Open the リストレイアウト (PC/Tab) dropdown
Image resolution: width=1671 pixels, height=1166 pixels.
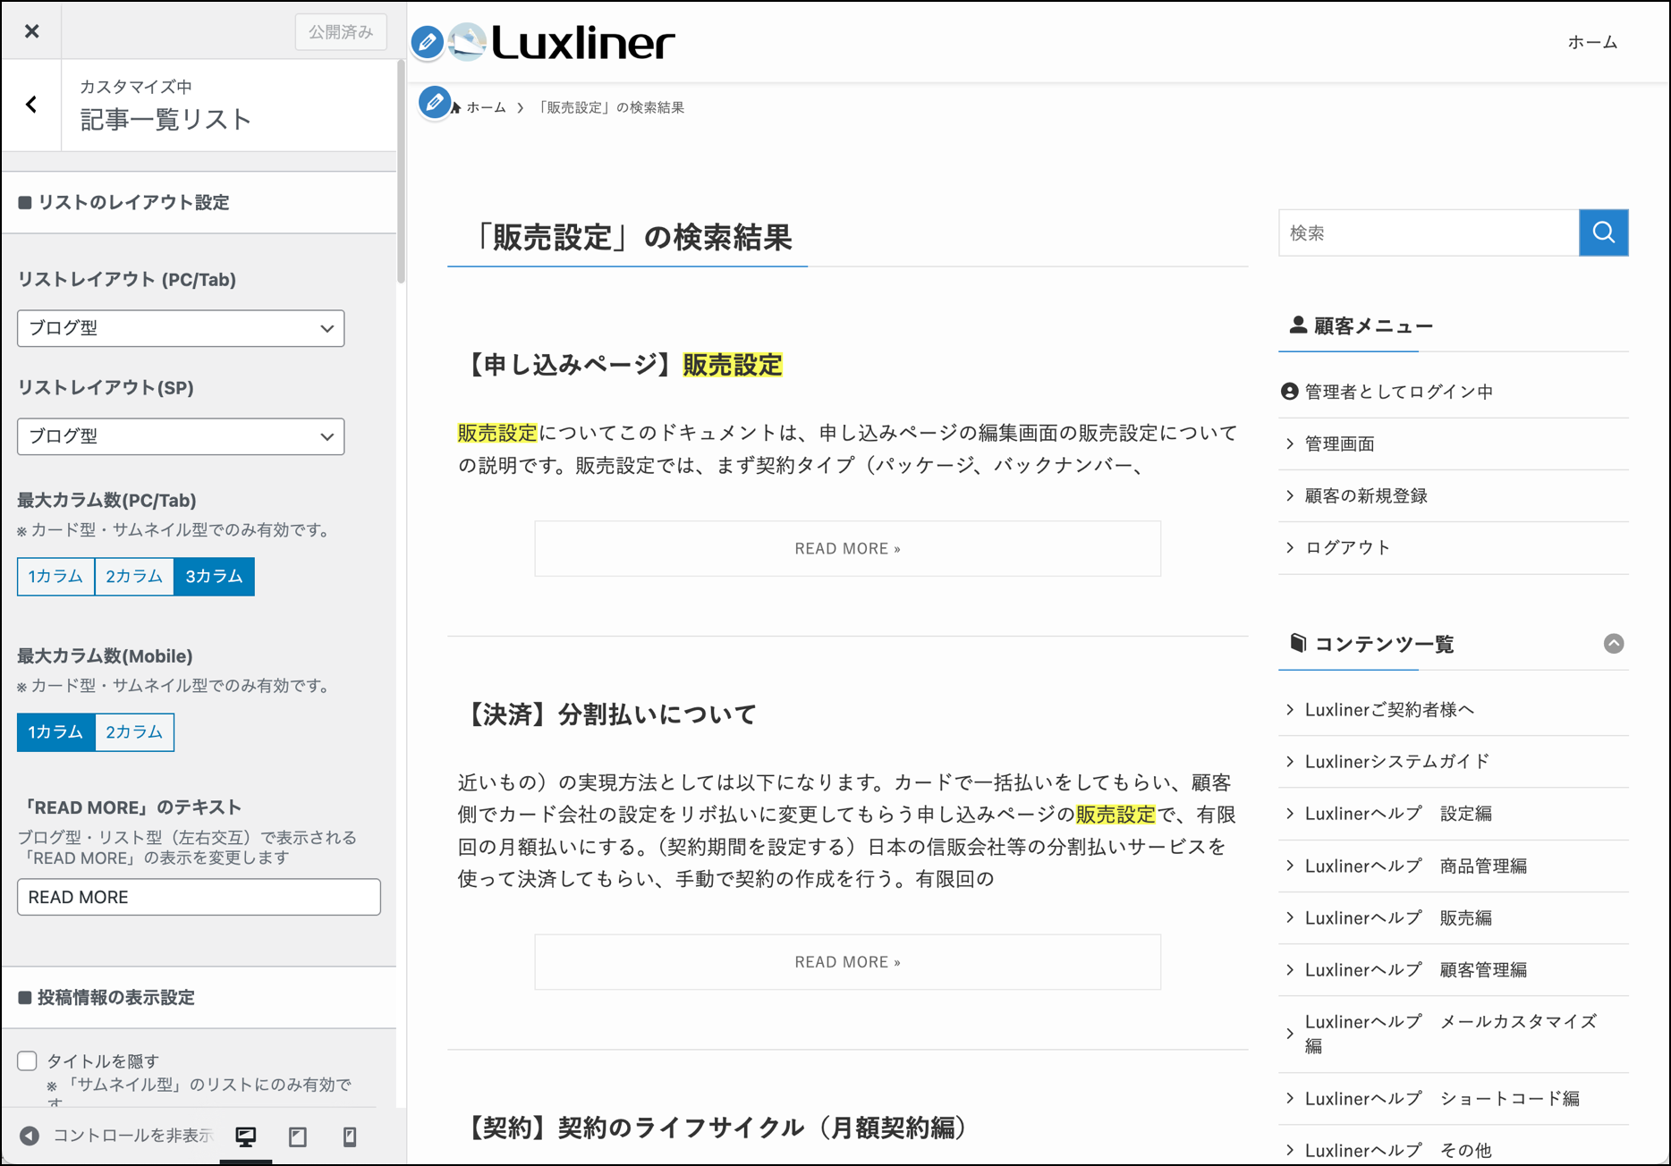(x=181, y=329)
